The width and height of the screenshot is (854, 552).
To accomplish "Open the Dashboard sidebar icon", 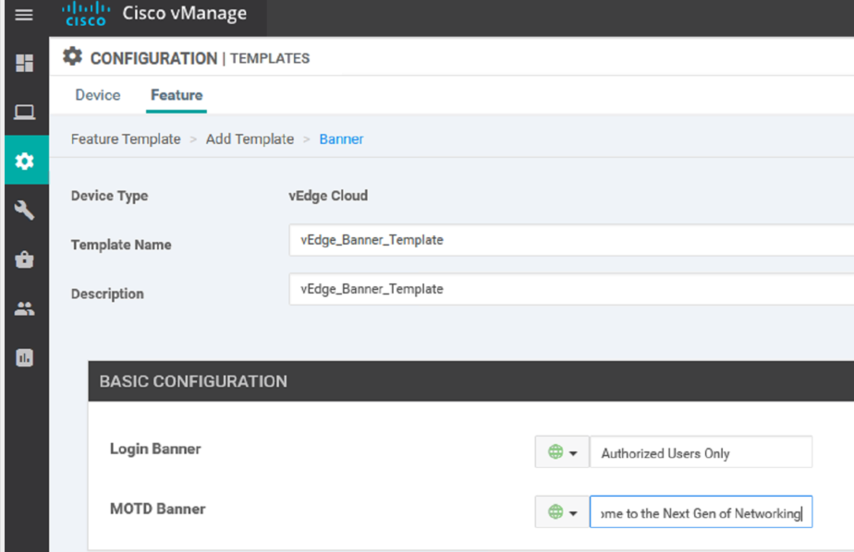I will (x=25, y=63).
